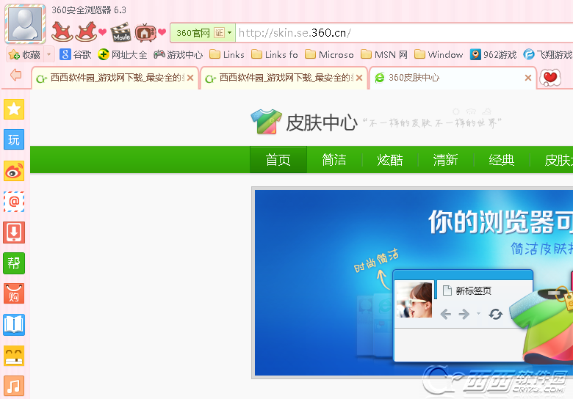Click the red heart new tab button
The height and width of the screenshot is (399, 573).
point(550,78)
